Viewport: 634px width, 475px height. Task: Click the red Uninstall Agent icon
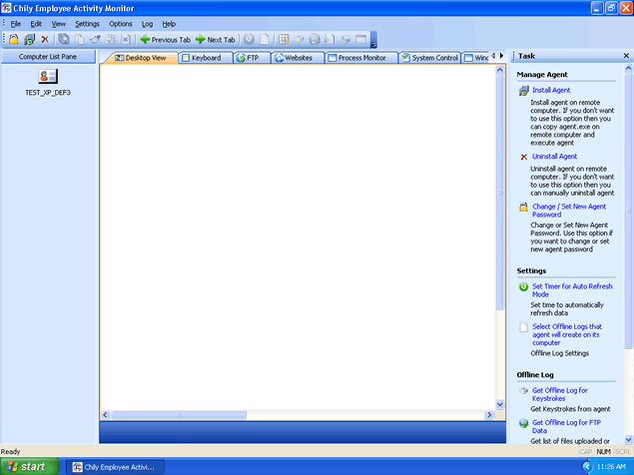524,157
